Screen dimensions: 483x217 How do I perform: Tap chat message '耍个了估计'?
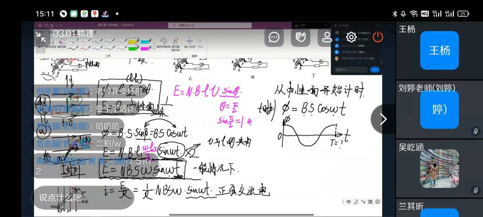115,109
